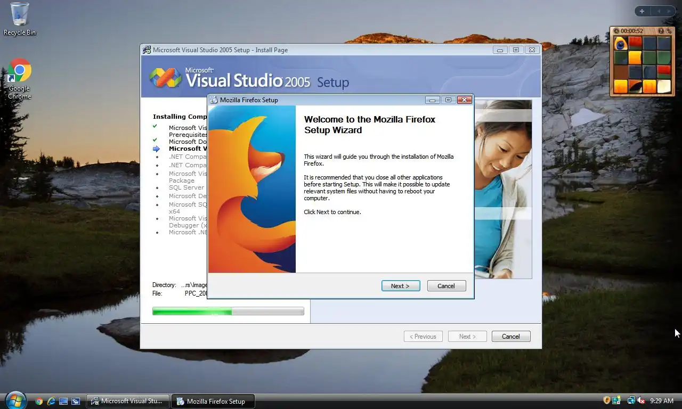Click the 'File:' label in Visual Studio Setup

click(157, 293)
